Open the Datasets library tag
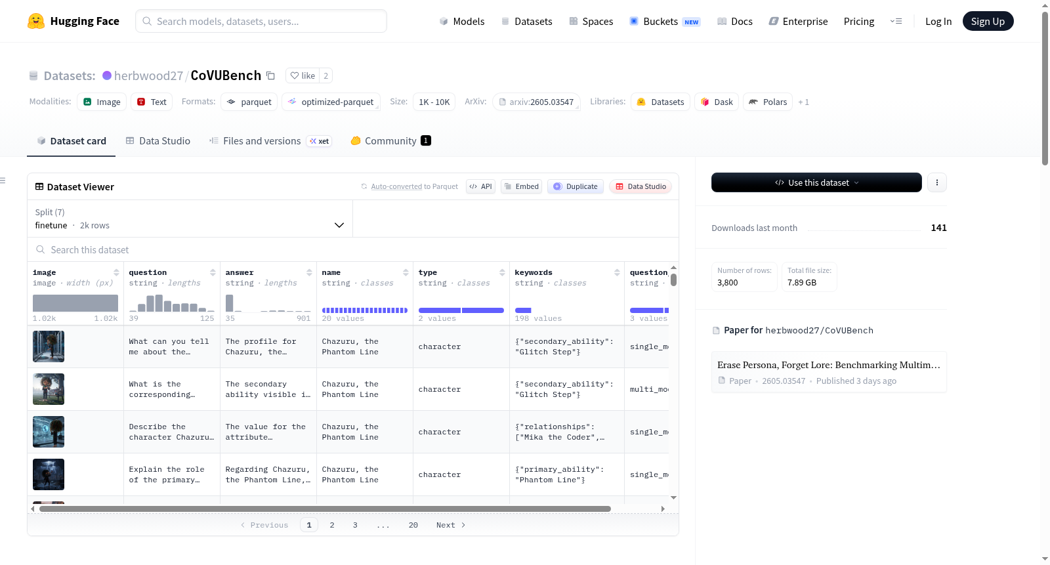The height and width of the screenshot is (565, 1050). click(x=660, y=102)
